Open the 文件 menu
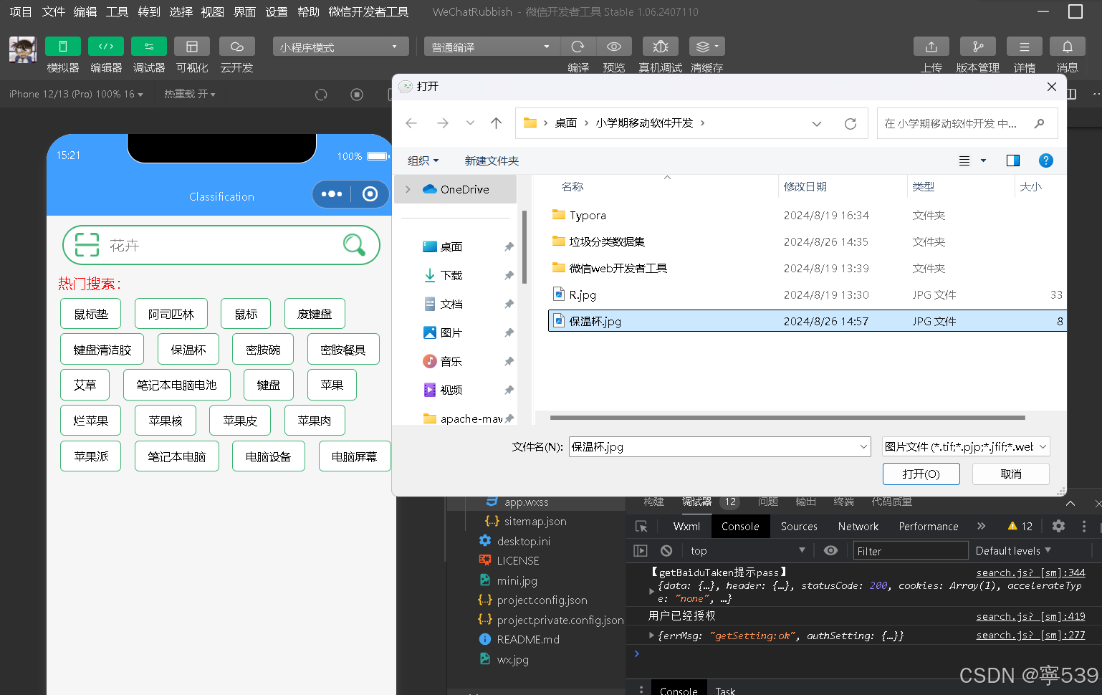Viewport: 1102px width, 695px height. [x=54, y=11]
